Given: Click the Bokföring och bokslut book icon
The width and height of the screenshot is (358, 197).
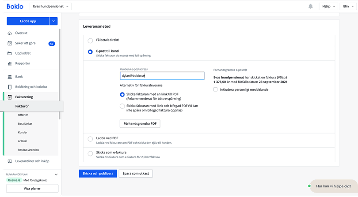Looking at the screenshot, I should (x=10, y=87).
